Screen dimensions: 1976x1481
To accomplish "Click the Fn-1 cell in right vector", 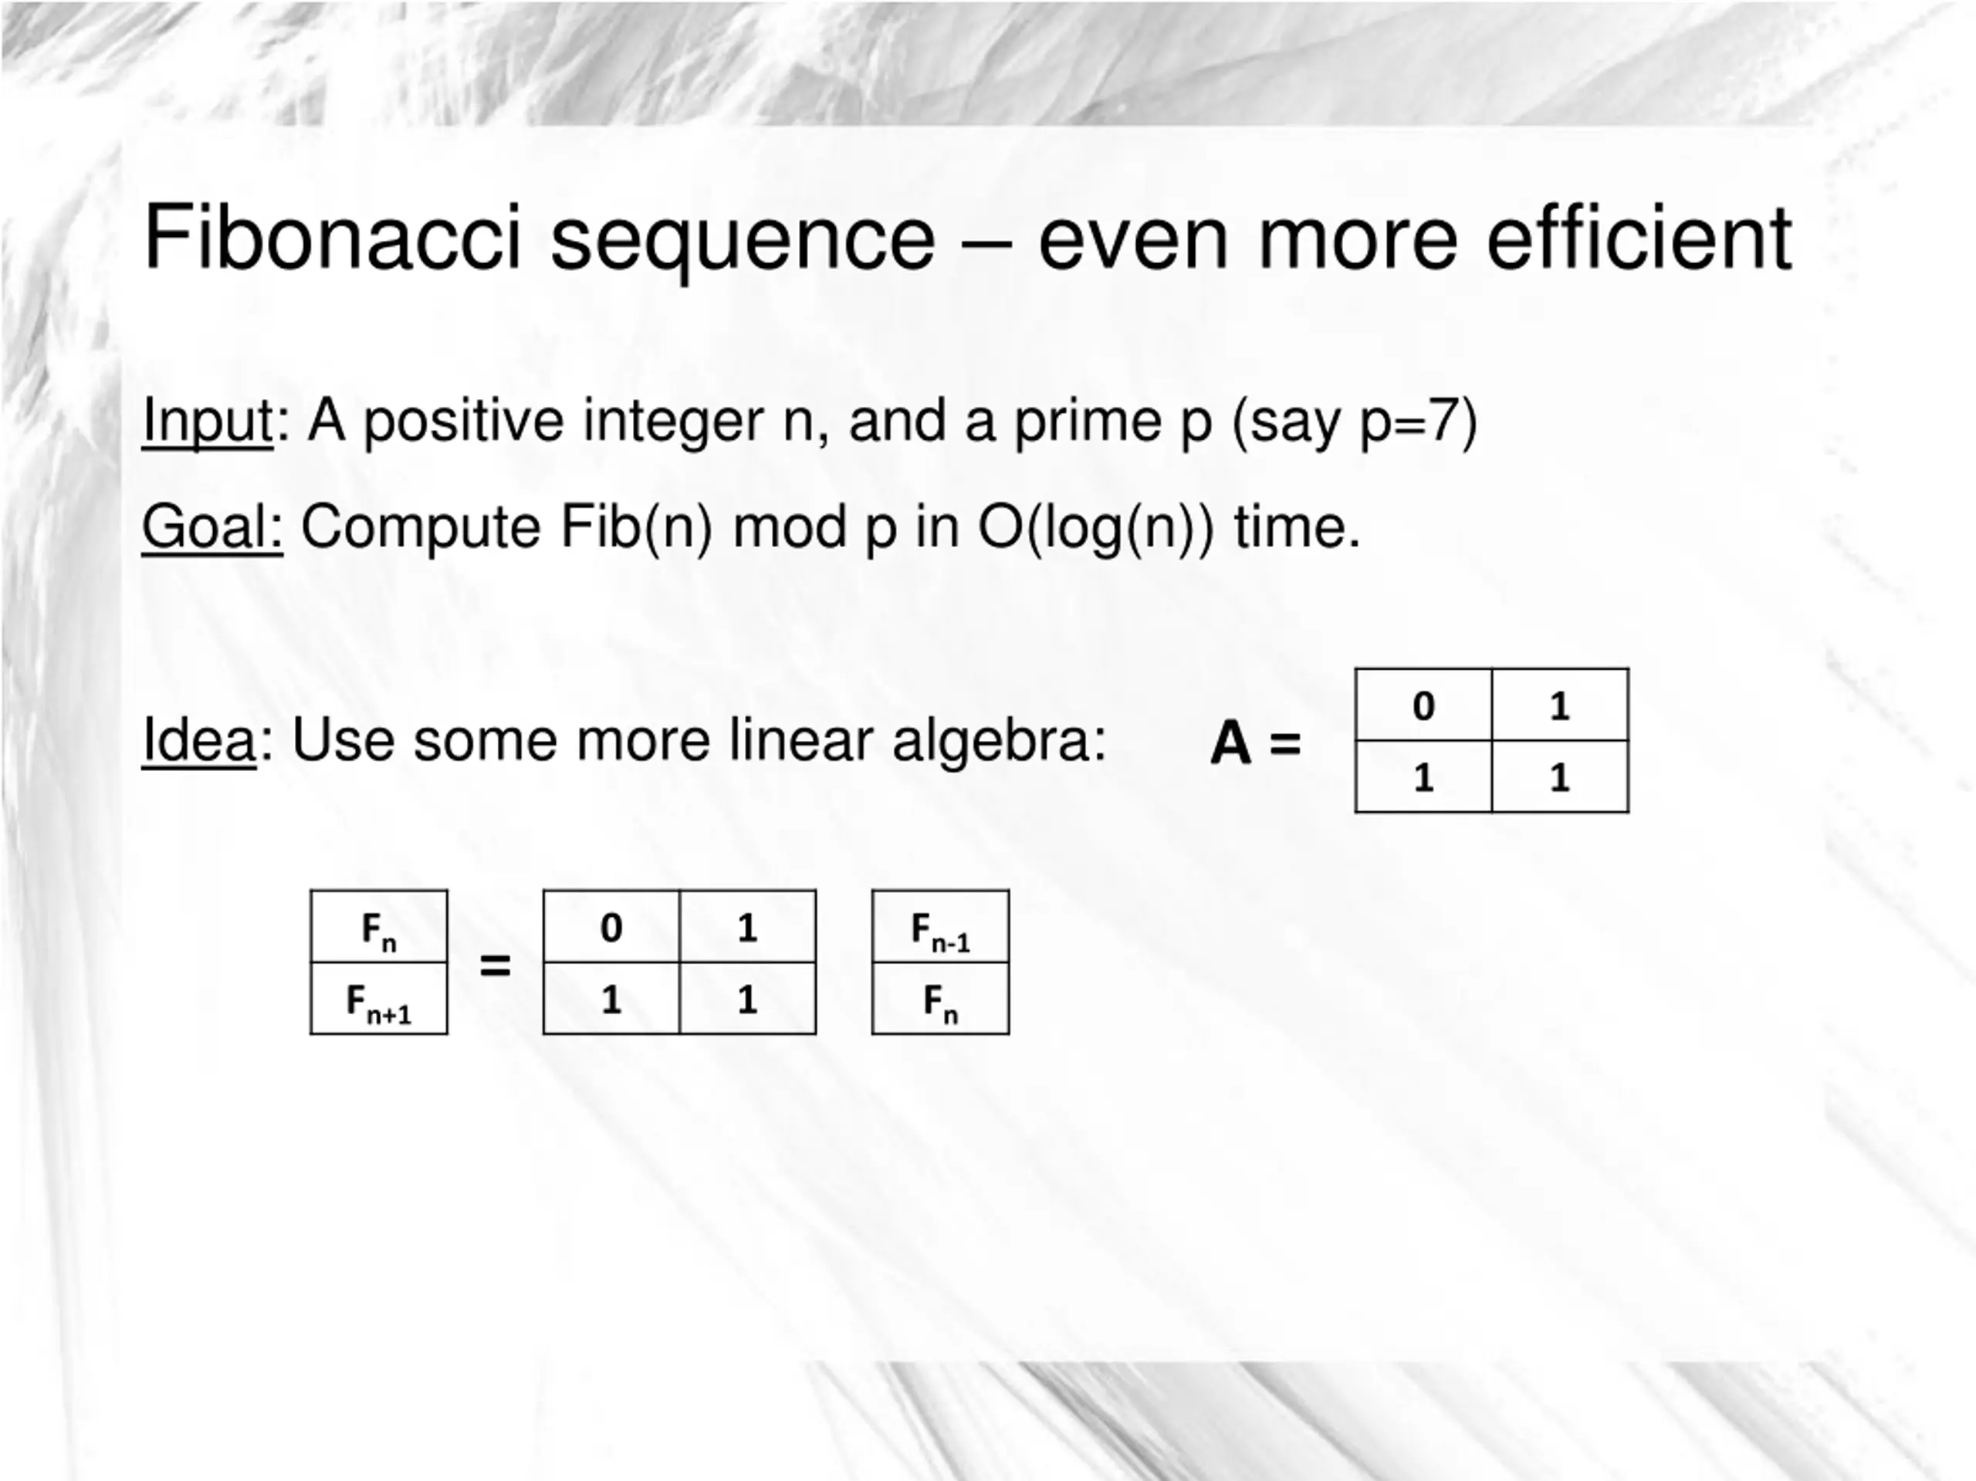I will [941, 926].
